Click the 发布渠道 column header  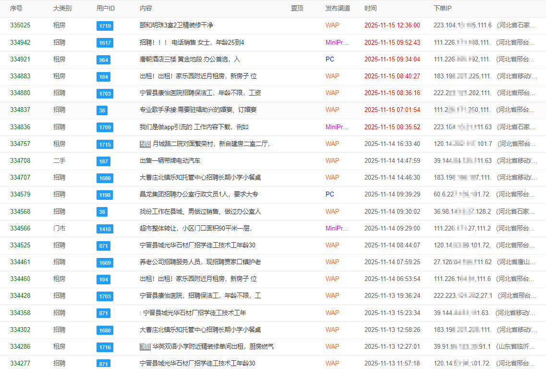point(338,9)
